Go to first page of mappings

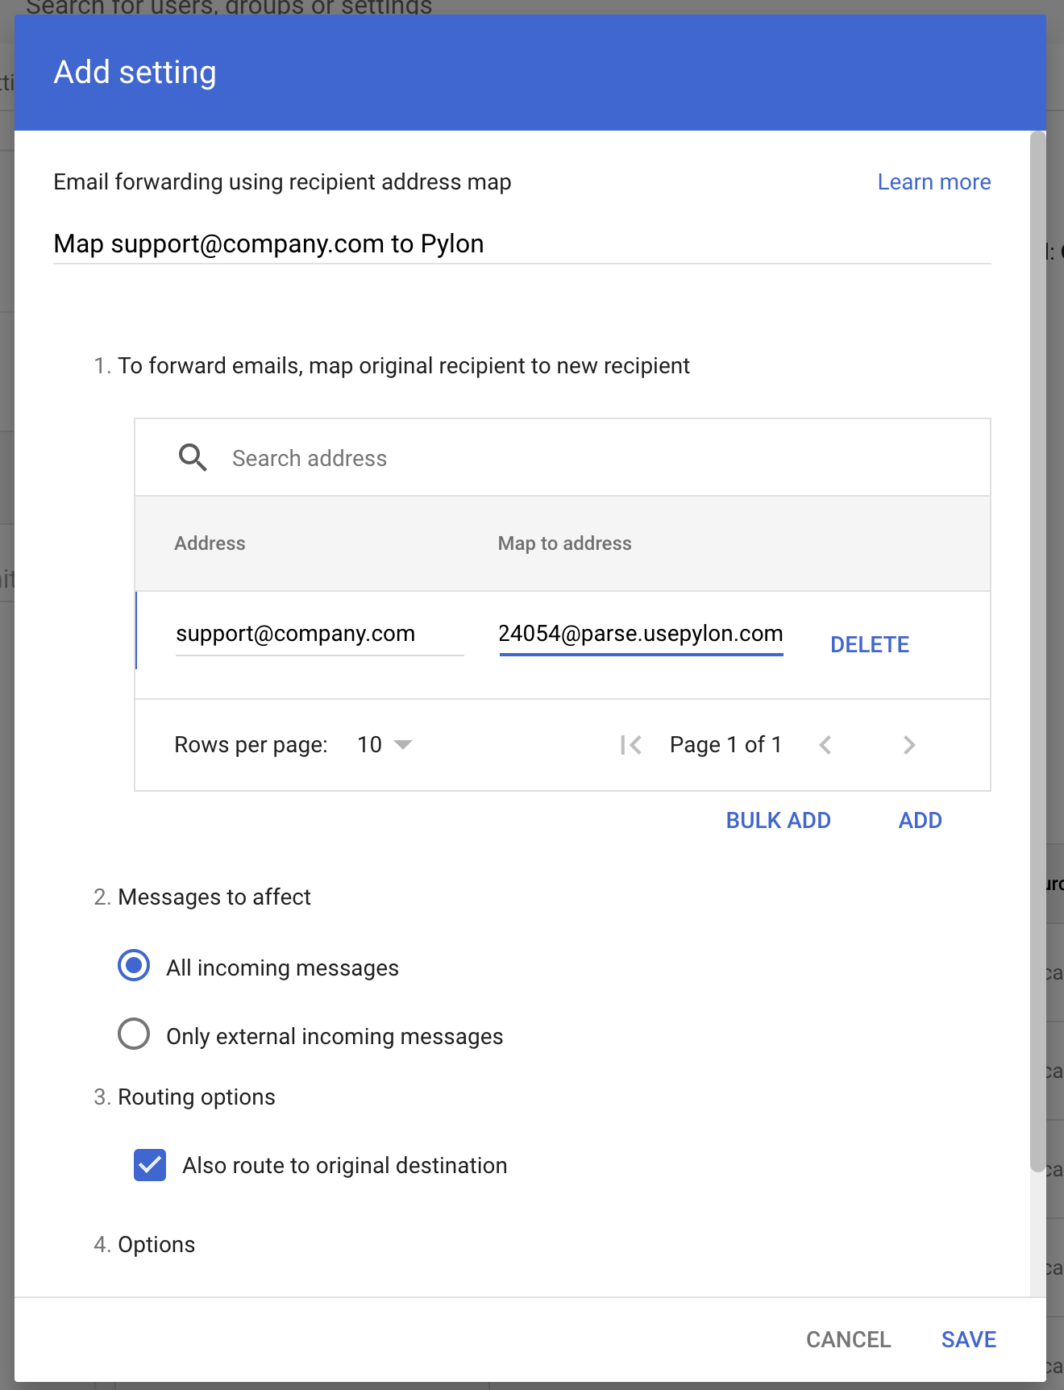631,745
